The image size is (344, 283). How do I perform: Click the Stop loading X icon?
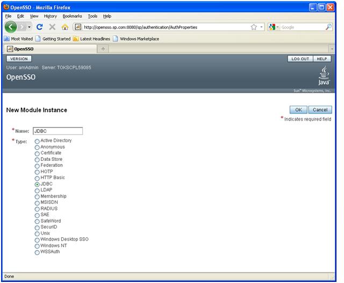click(x=52, y=27)
